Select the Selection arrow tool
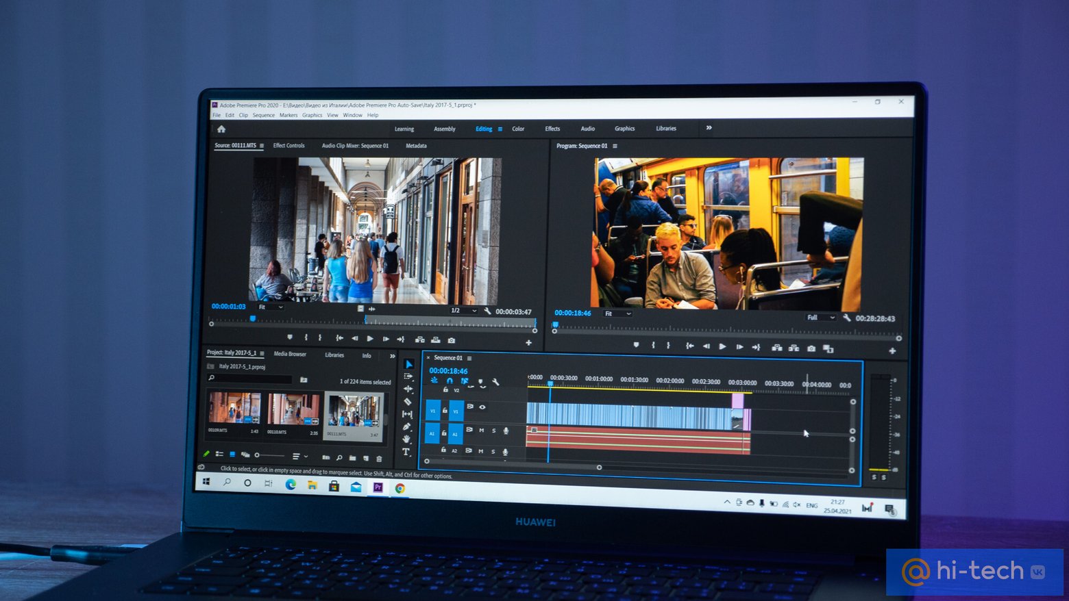Screen dimensions: 1069x601 click(409, 364)
